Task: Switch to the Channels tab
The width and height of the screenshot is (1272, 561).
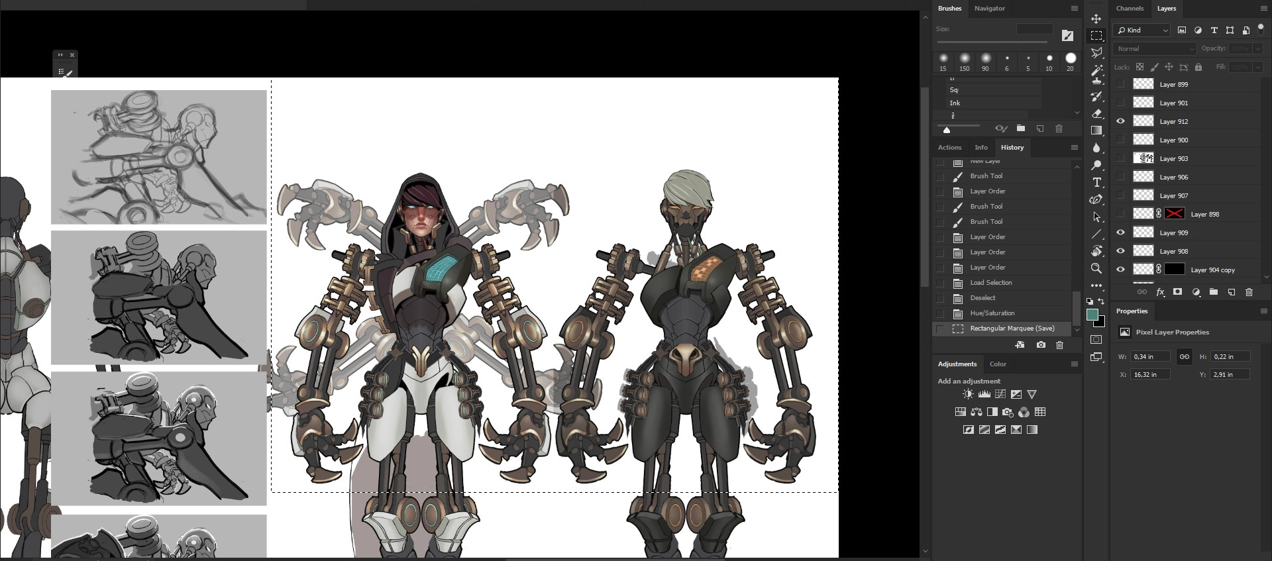Action: 1130,9
